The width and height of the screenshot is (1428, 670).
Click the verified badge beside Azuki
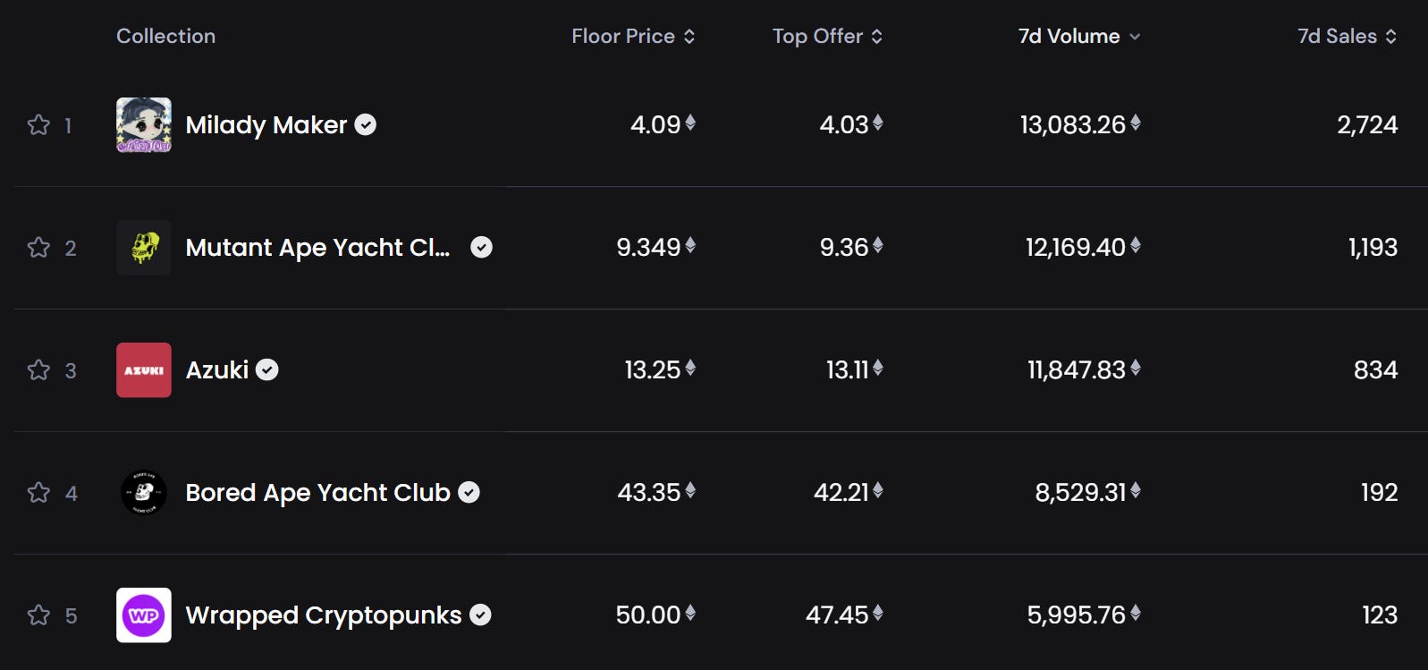click(267, 369)
